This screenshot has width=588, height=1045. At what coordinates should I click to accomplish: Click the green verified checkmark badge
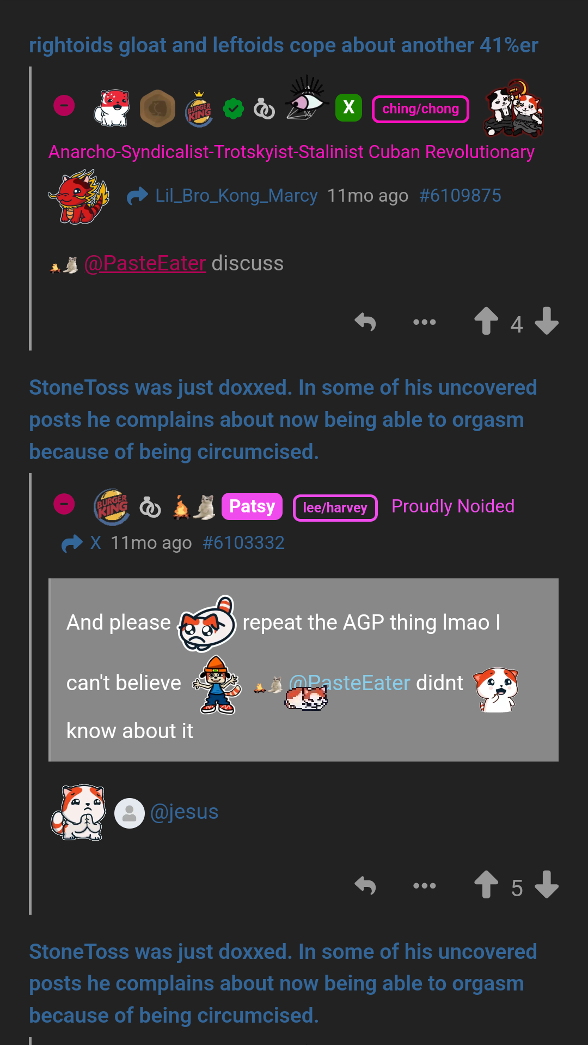coord(234,109)
